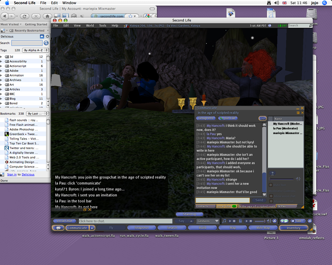The height and width of the screenshot is (265, 332).
Task: Toggle the Allow text chat checkbox
Action: click(271, 201)
